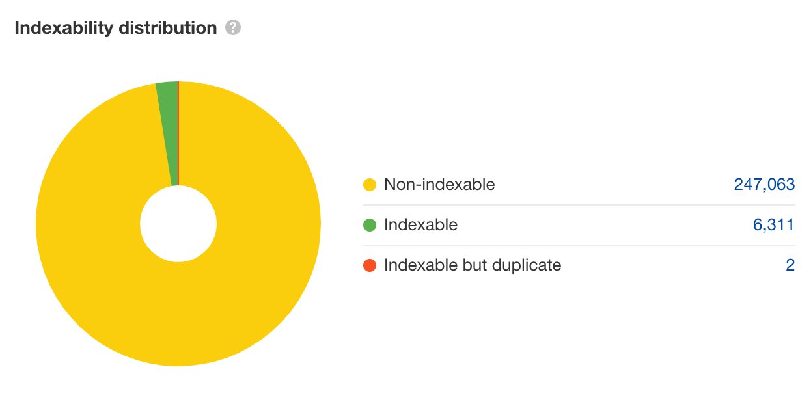
Task: Click the thin red duplicate chart sliver
Action: click(x=178, y=130)
